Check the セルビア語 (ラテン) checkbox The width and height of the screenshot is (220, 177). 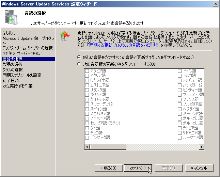[87, 123]
